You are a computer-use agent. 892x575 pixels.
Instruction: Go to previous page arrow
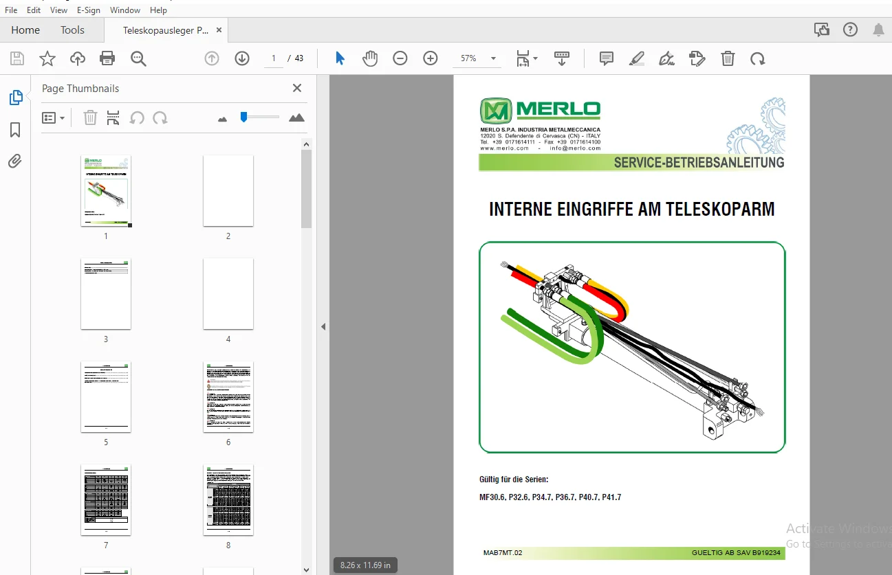[212, 58]
